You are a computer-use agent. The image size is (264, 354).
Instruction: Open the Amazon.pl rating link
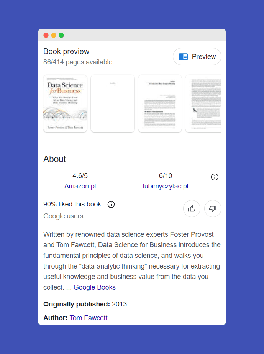(80, 187)
